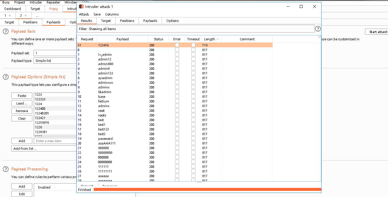
Task: Click the Enter a new item field
Action: pos(55,141)
